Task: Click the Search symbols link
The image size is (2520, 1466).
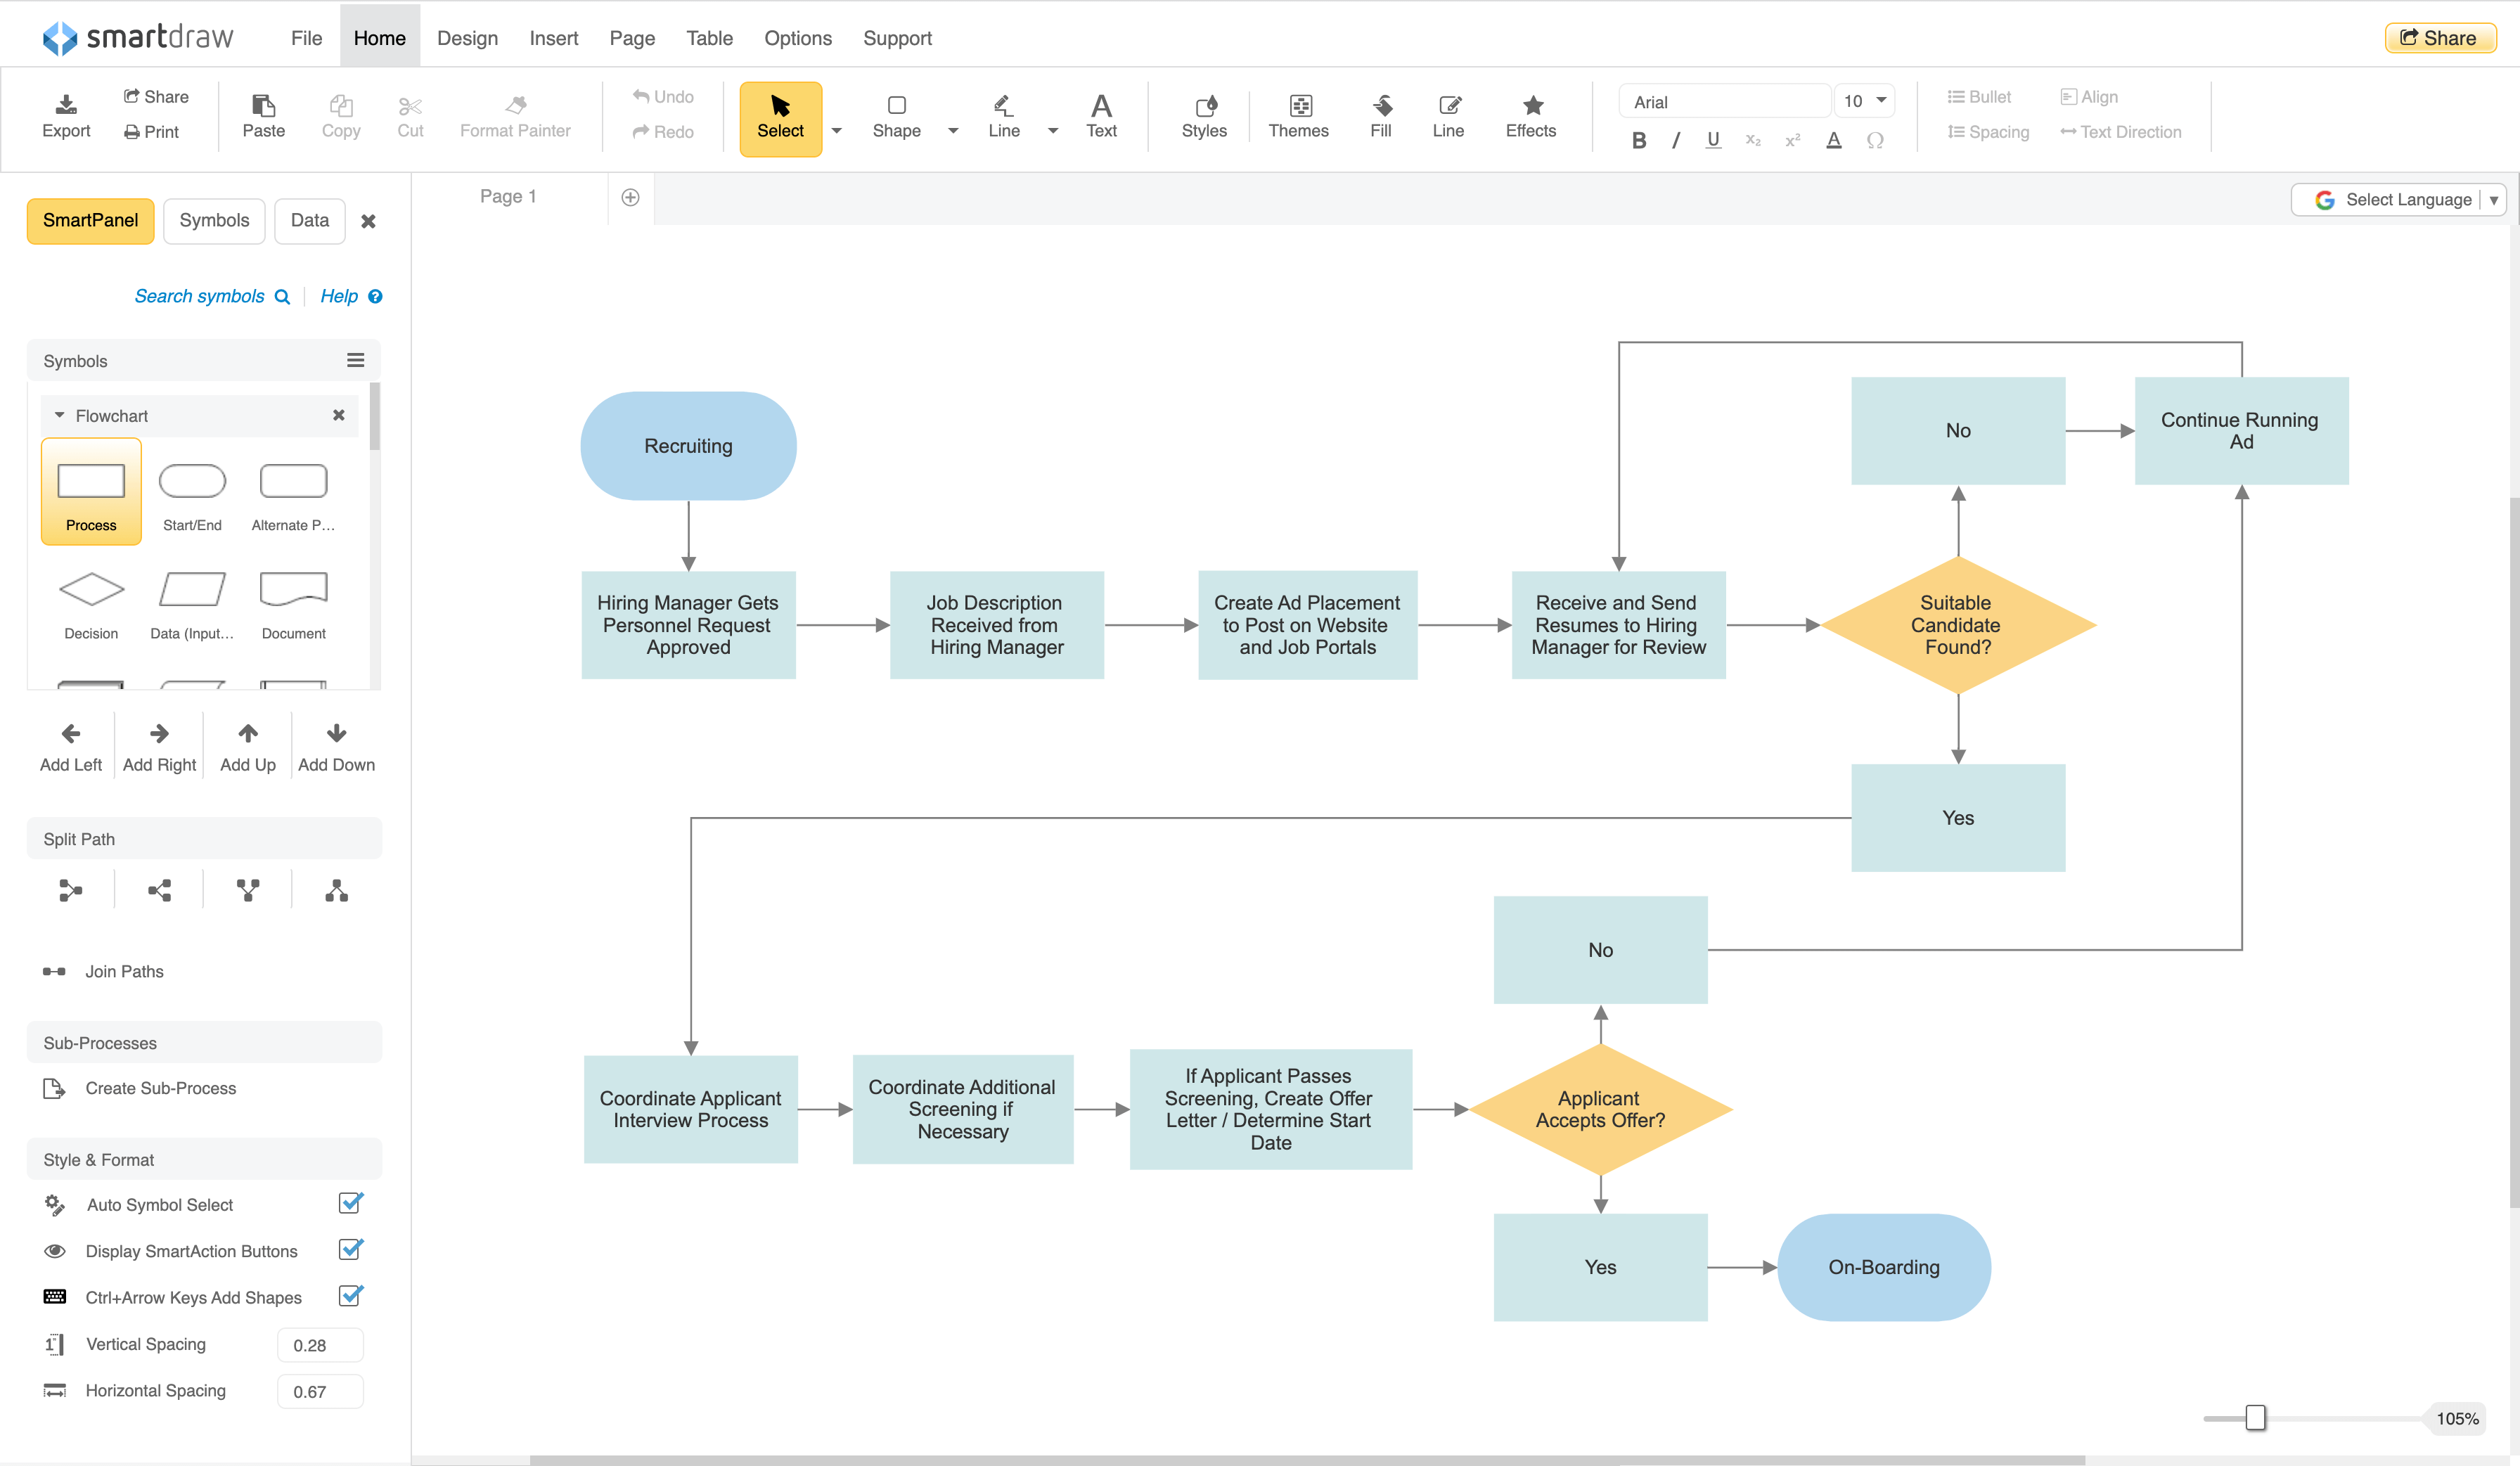Action: (212, 296)
